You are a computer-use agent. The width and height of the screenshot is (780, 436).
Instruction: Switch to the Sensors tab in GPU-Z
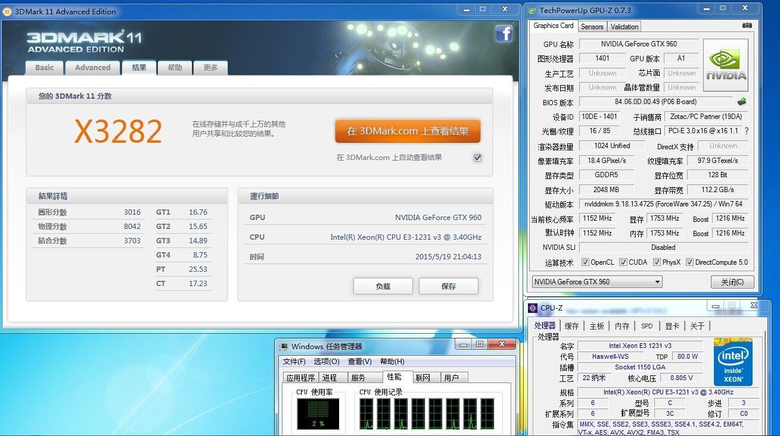(592, 26)
